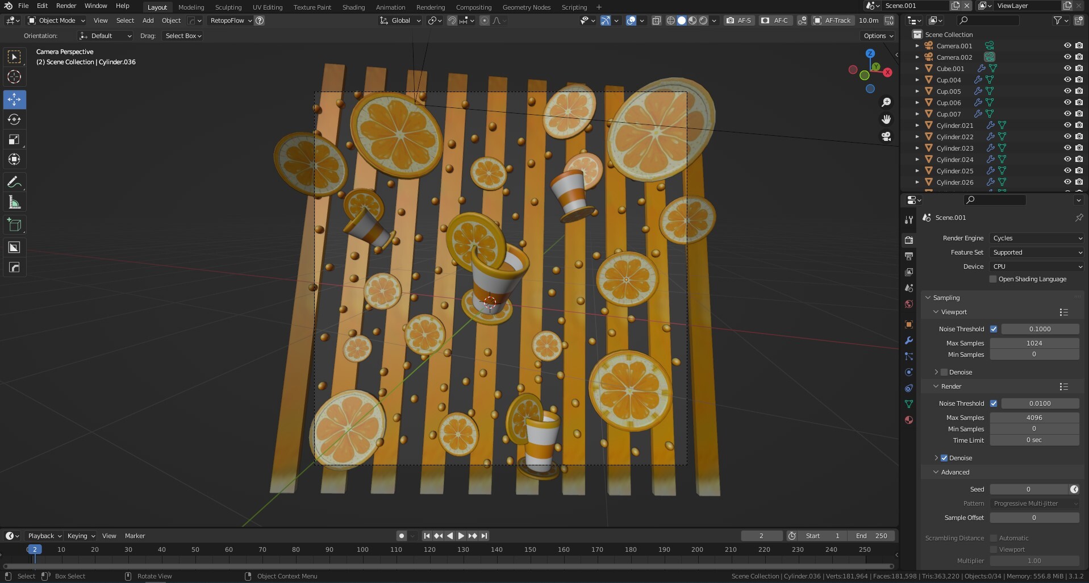Switch to the Shading workspace tab

click(x=353, y=7)
